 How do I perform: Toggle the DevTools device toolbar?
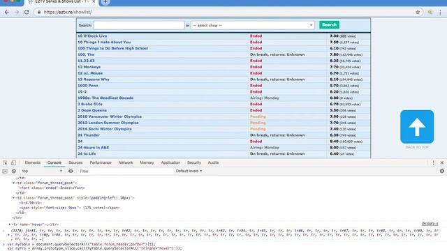13,162
